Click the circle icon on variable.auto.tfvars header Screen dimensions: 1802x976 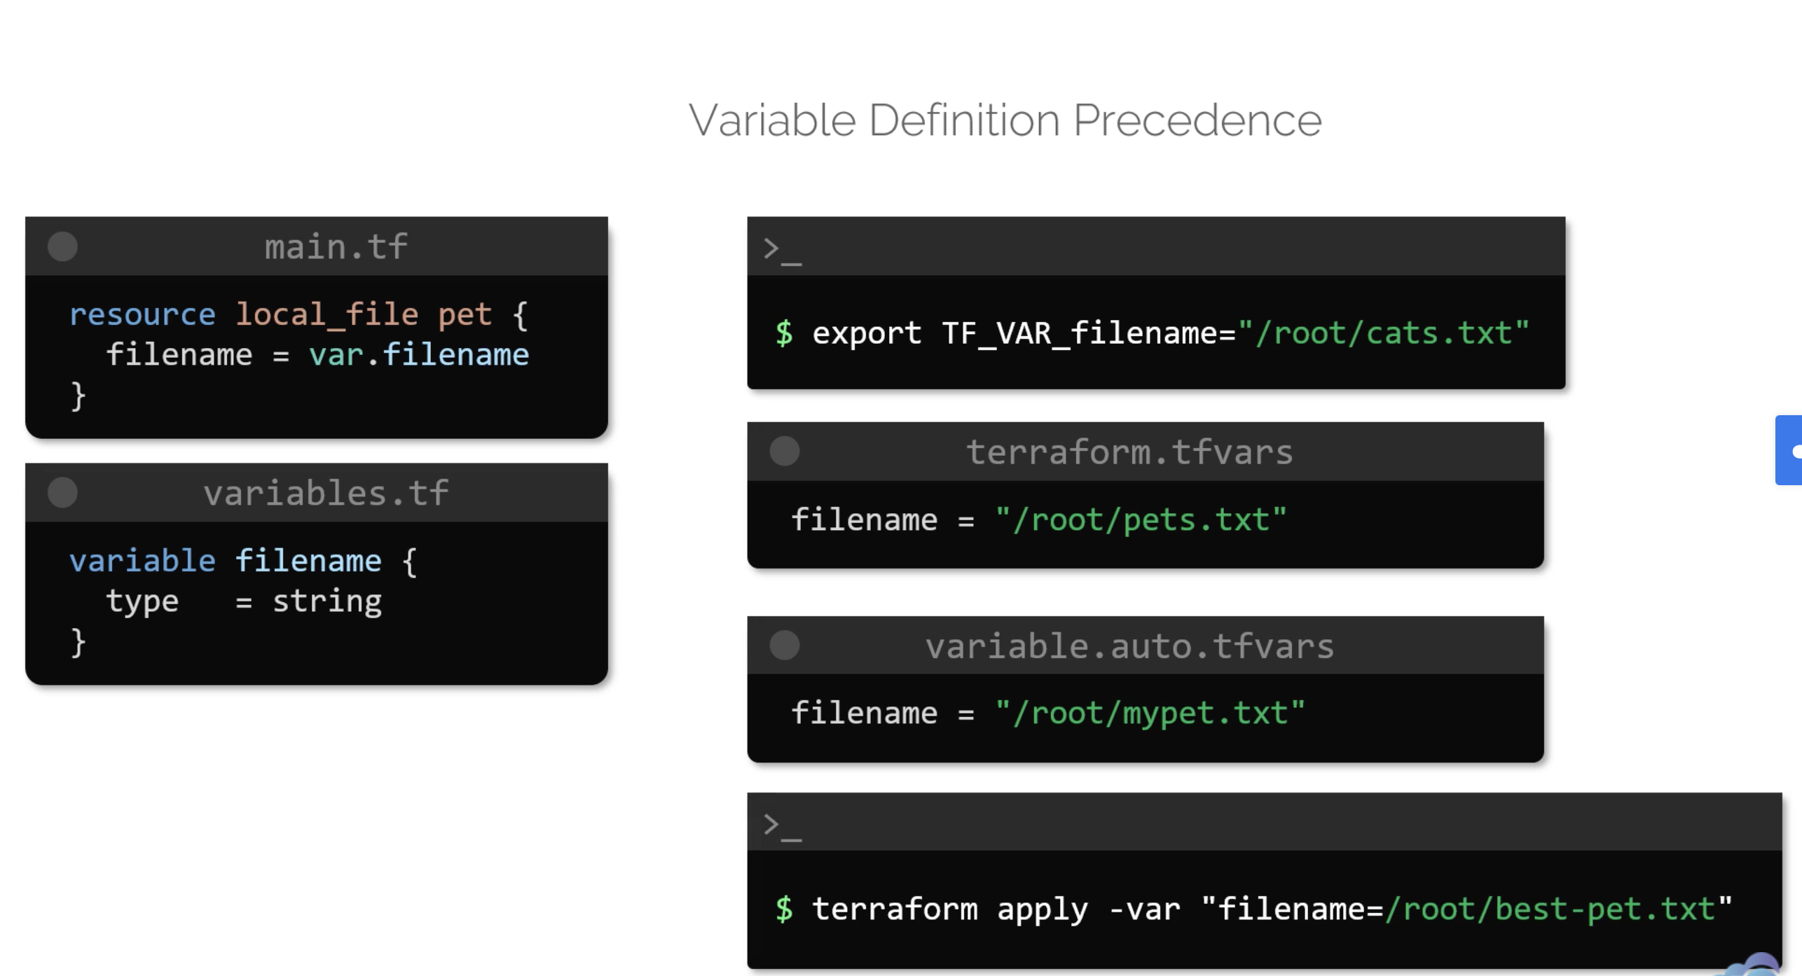click(785, 645)
